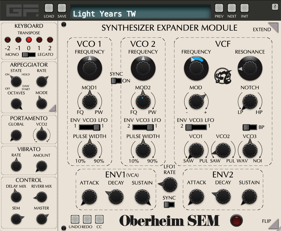Click the VCF RESONANCE knob
Viewport: 281px width, 231px height.
(x=250, y=68)
